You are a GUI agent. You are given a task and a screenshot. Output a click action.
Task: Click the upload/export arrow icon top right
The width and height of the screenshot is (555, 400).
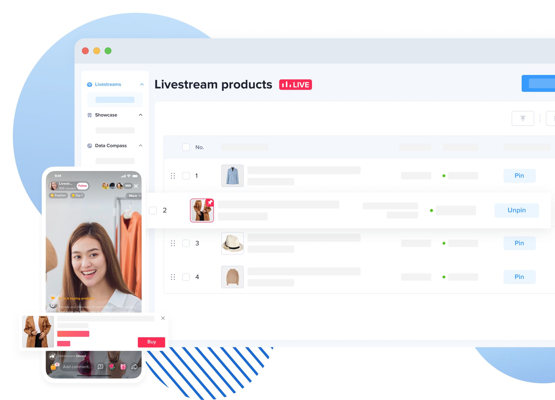coord(523,118)
